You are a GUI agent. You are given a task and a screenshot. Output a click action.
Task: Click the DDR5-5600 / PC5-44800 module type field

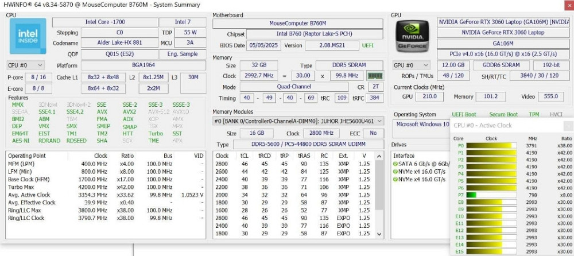coord(309,144)
